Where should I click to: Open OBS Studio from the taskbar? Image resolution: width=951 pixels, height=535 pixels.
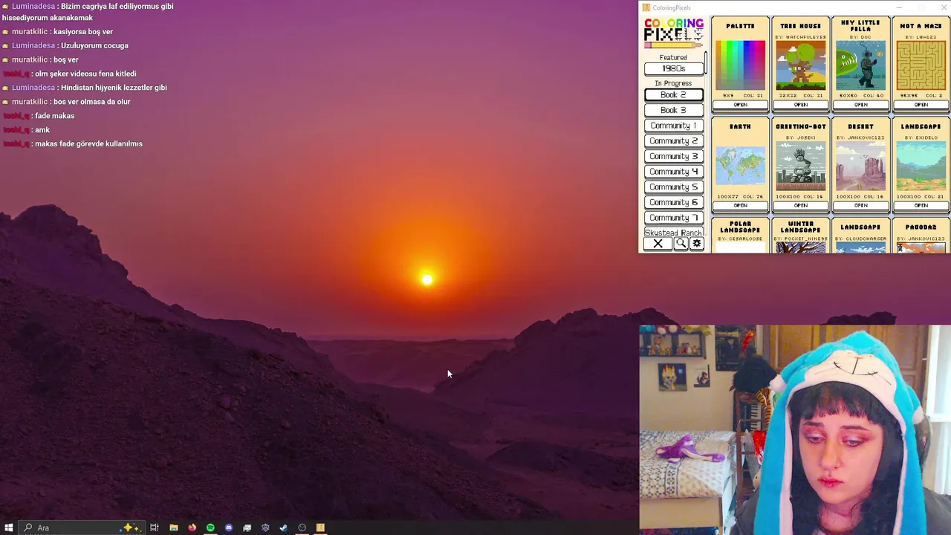(x=302, y=528)
